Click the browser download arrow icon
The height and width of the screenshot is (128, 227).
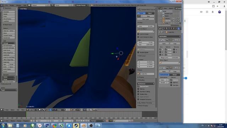pos(225,6)
